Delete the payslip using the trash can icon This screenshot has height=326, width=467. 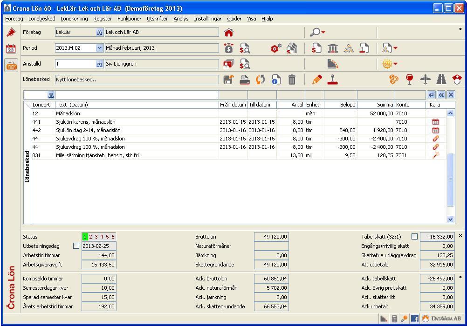pos(292,80)
